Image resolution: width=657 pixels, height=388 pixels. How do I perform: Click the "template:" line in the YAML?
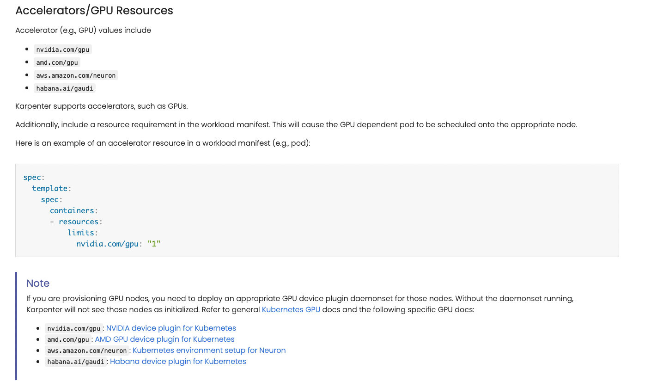point(52,188)
